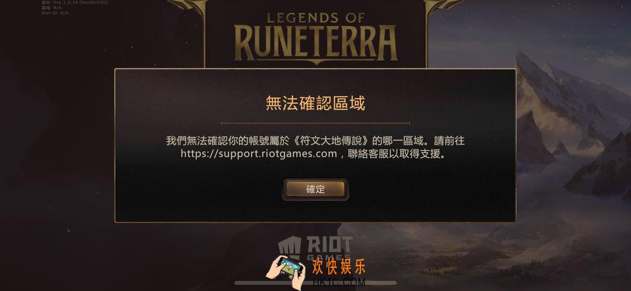Click the Legends of Runeterra title logo

click(315, 35)
